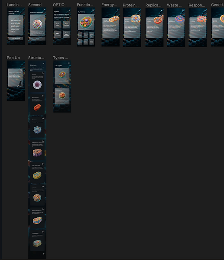
Task: Select the text card in Landing frame
Action: (16, 26)
